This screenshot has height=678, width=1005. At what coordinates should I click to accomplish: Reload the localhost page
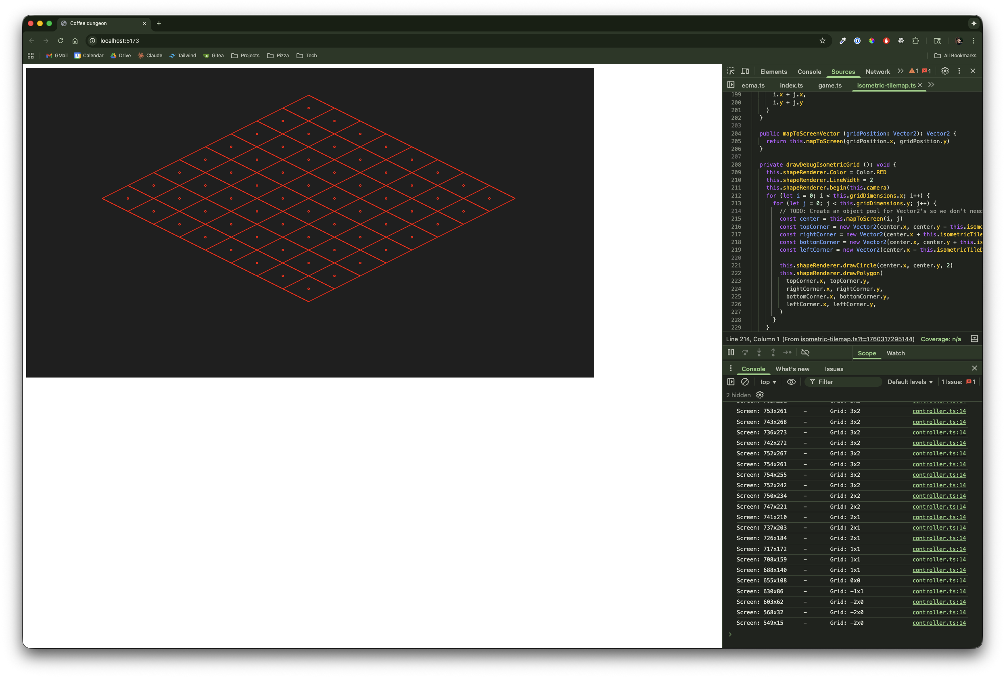click(61, 41)
